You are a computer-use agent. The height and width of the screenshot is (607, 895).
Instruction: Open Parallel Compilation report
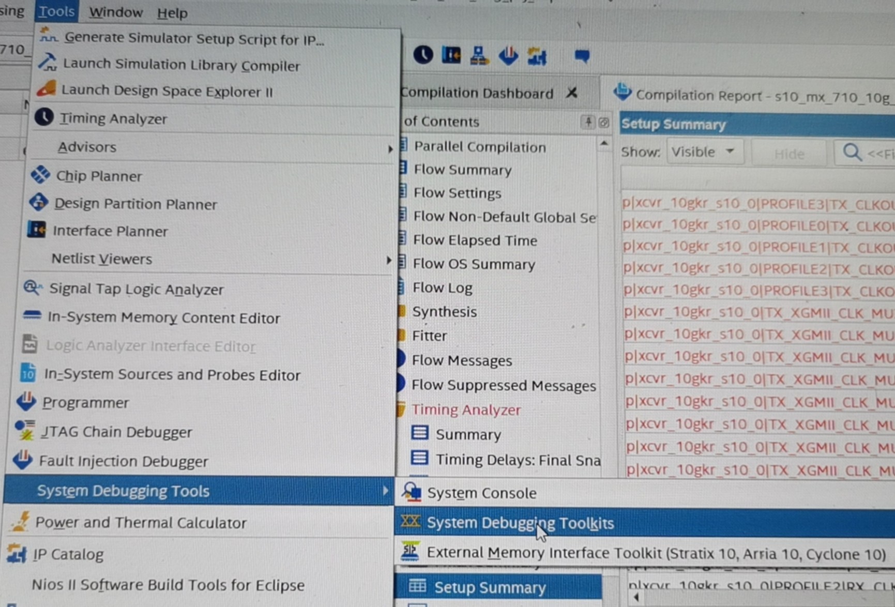pyautogui.click(x=479, y=147)
